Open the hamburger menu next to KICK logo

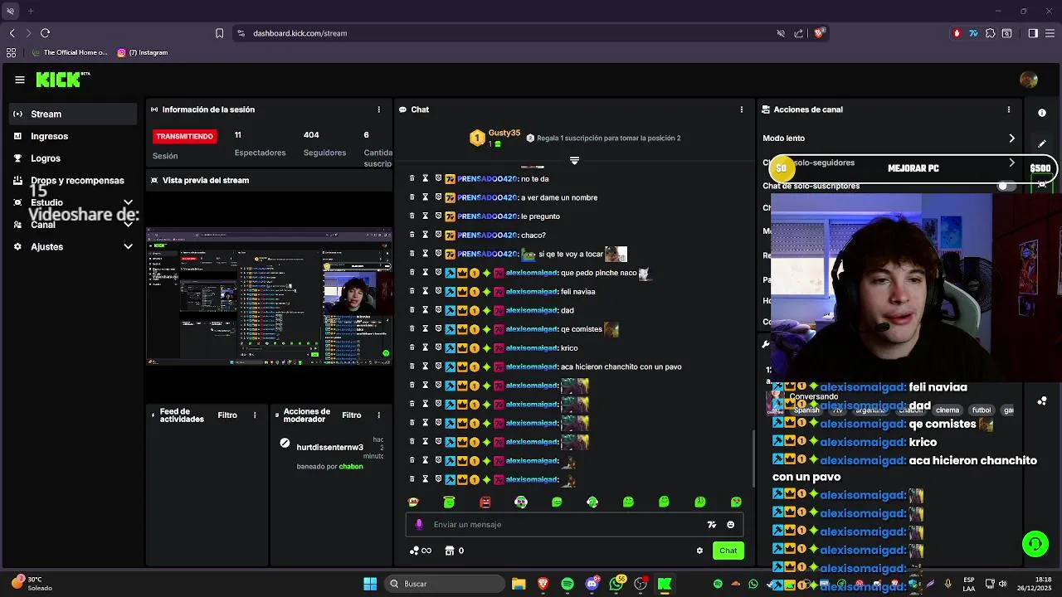pos(19,80)
